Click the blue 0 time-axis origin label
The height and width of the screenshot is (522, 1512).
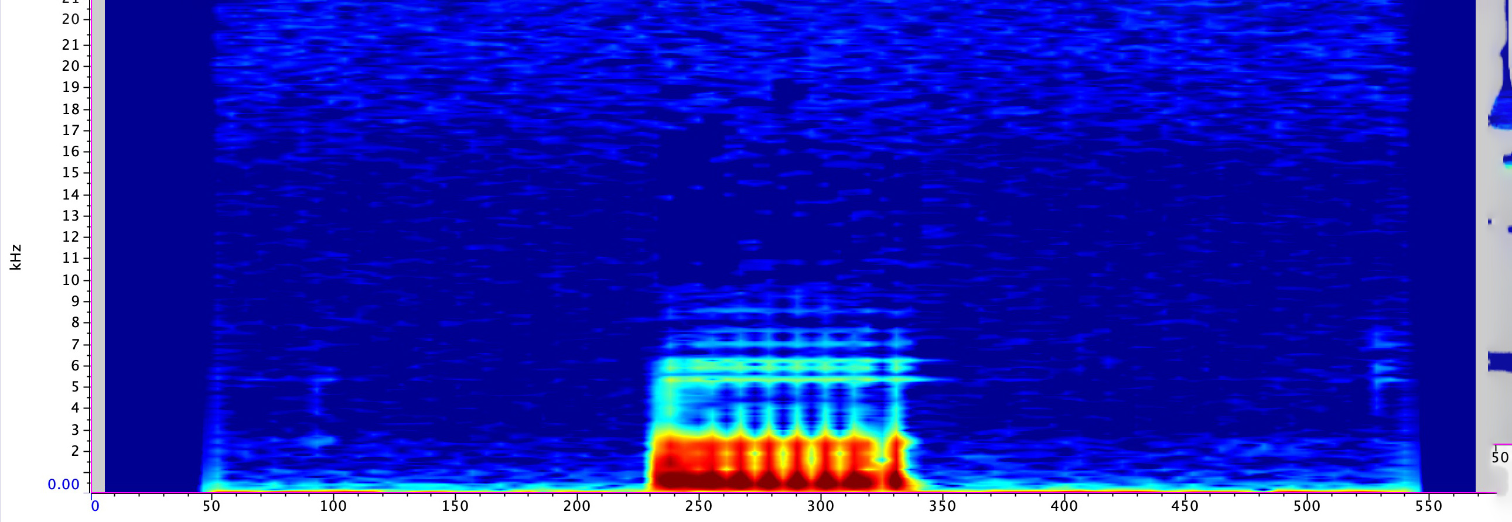point(95,506)
